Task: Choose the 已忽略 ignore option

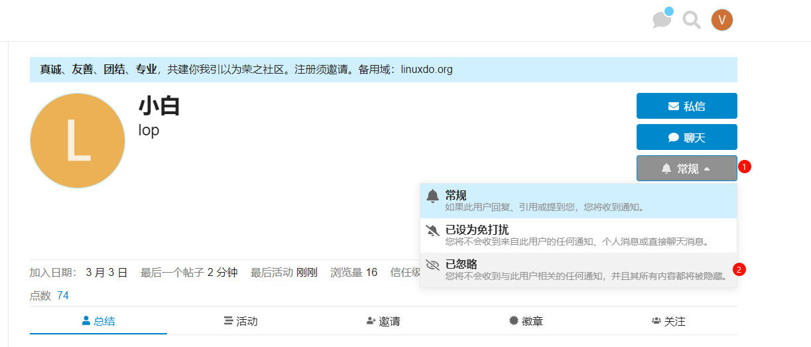Action: pos(578,270)
